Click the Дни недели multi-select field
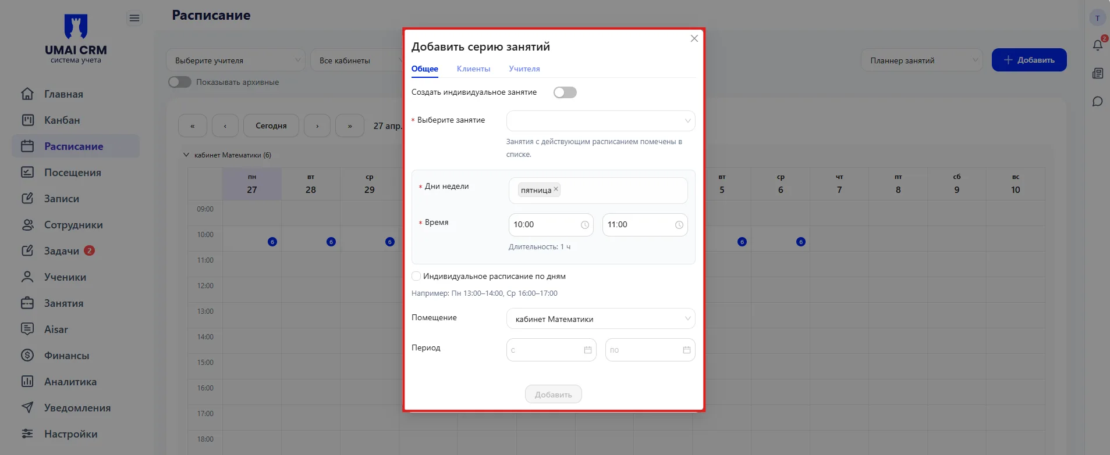Viewport: 1110px width, 455px height. point(598,191)
